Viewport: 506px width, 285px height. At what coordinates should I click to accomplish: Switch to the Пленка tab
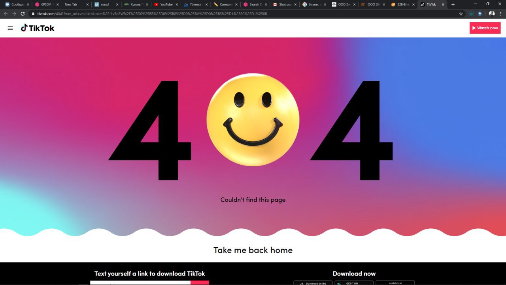[x=195, y=4]
